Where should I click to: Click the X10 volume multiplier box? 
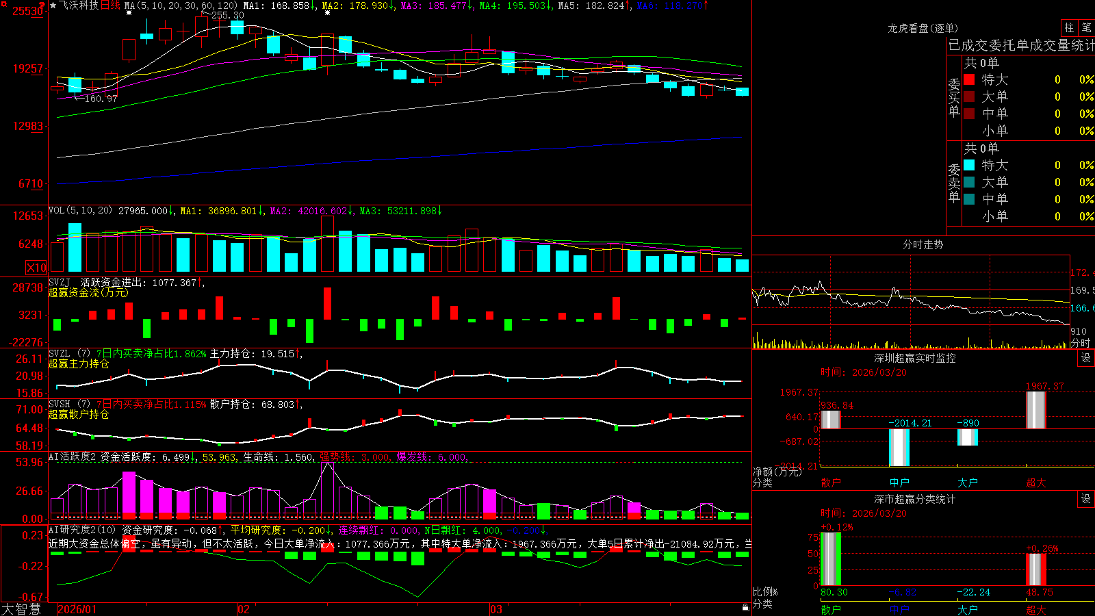(x=36, y=268)
